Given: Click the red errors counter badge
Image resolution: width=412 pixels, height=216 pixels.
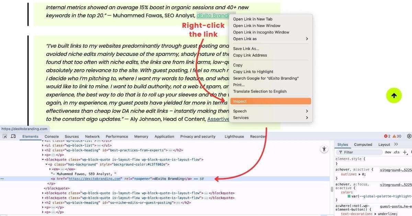Looking at the screenshot, I should [387, 136].
